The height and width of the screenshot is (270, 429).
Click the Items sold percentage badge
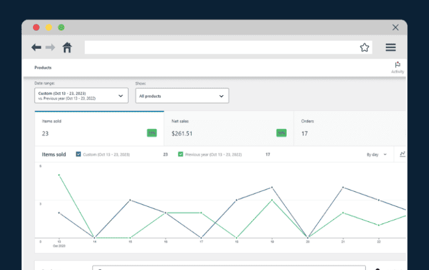point(152,133)
